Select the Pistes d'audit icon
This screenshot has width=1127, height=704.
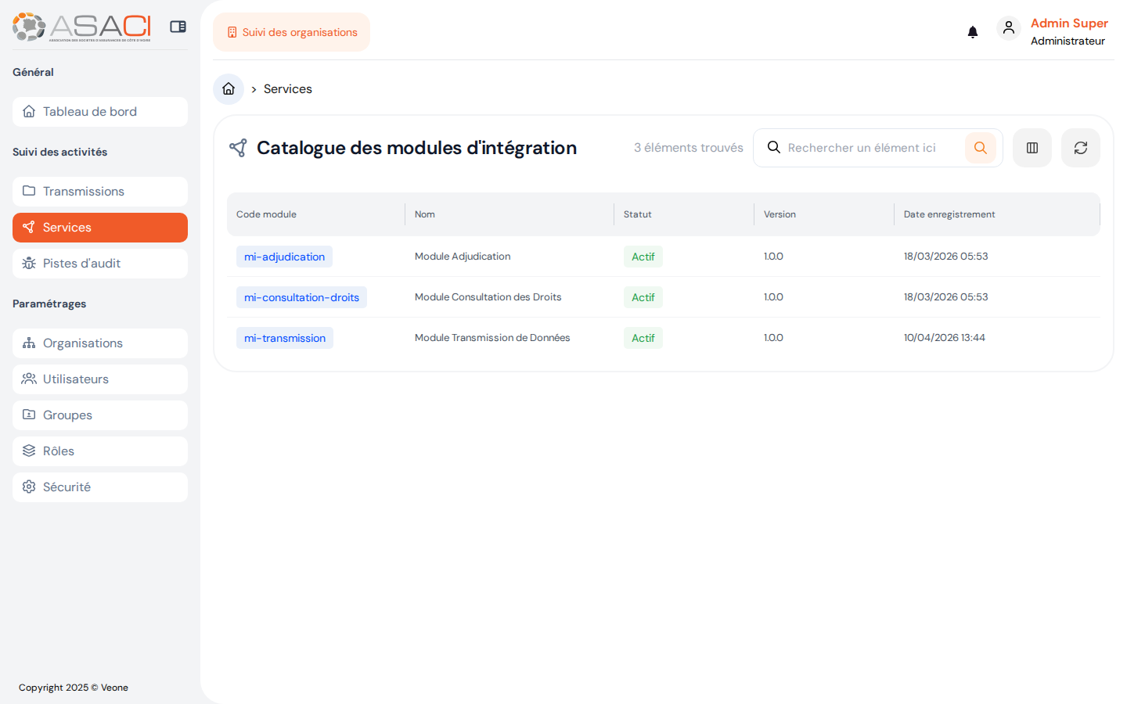point(28,264)
